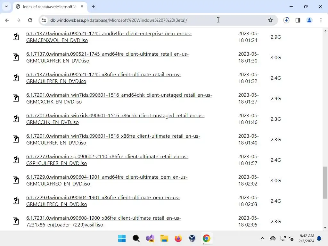Screen dimensions: 328x246
Task: Click file icon for 7137 enterprise oem ISO
Action: click(x=16, y=37)
